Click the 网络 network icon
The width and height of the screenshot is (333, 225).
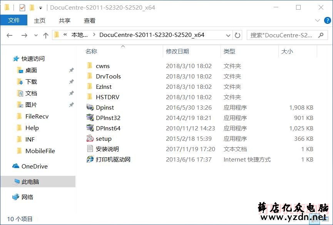coord(16,197)
